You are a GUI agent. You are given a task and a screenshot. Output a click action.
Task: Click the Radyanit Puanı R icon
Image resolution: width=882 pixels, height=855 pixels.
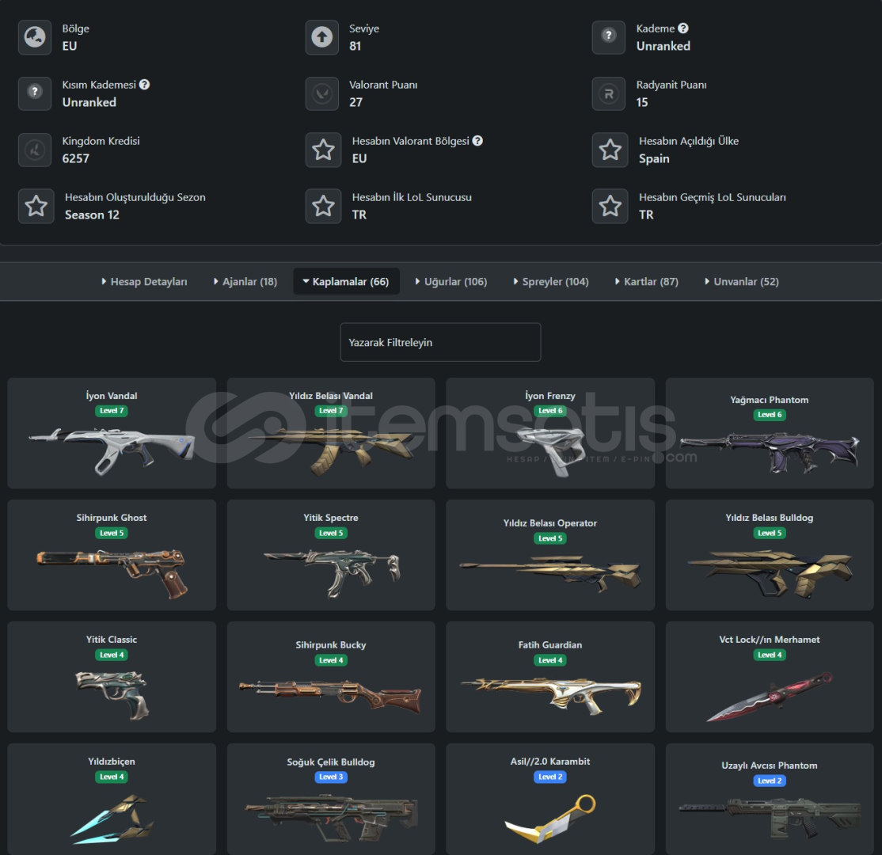coord(609,93)
